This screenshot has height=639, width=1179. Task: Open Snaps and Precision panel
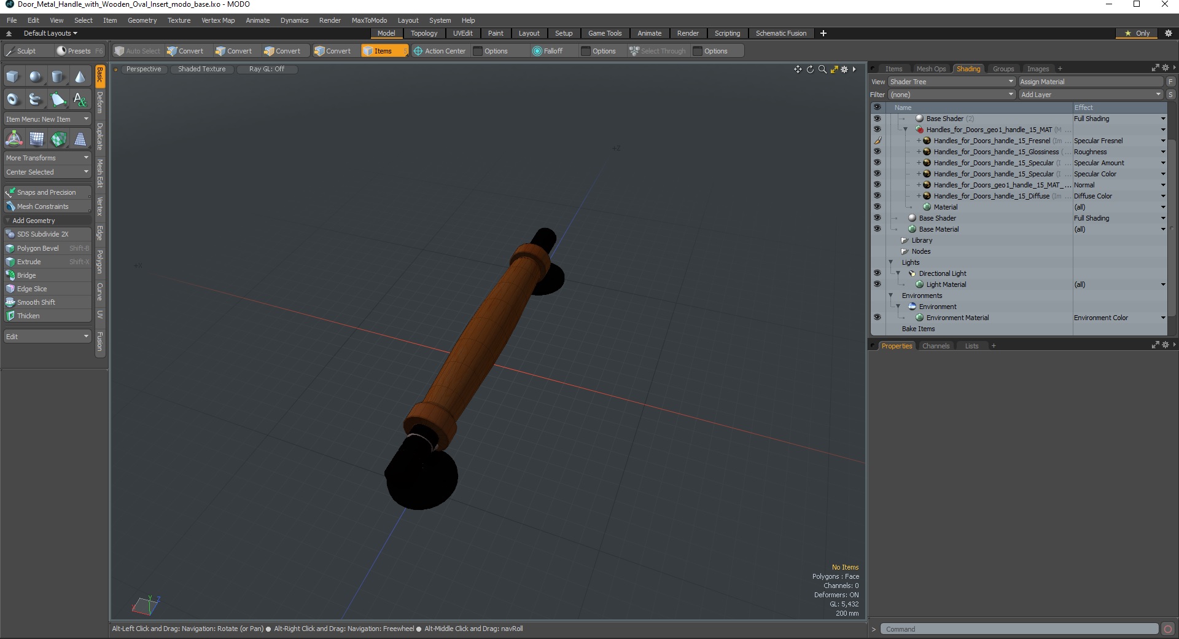[x=47, y=192]
